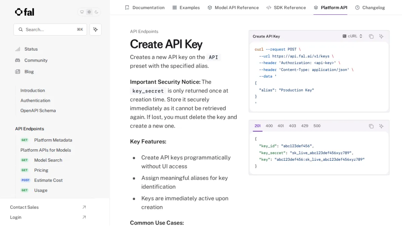The height and width of the screenshot is (226, 402).
Task: Open the Documentation tab
Action: 145,7
